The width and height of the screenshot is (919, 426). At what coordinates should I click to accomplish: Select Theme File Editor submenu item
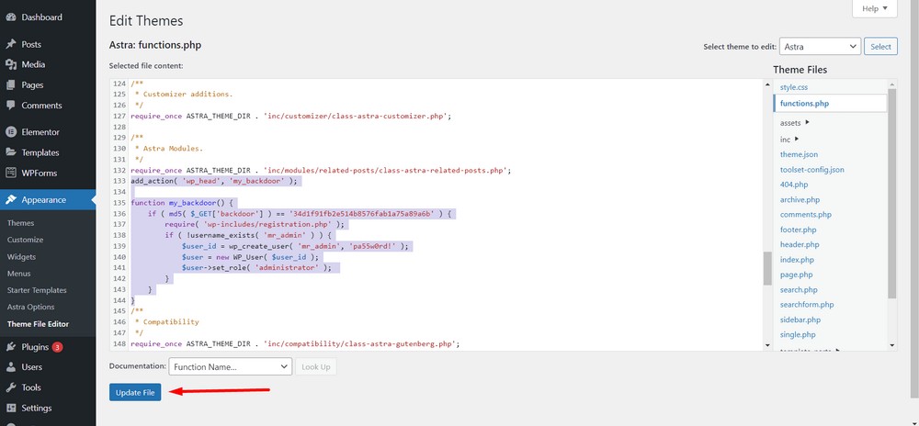pyautogui.click(x=38, y=324)
